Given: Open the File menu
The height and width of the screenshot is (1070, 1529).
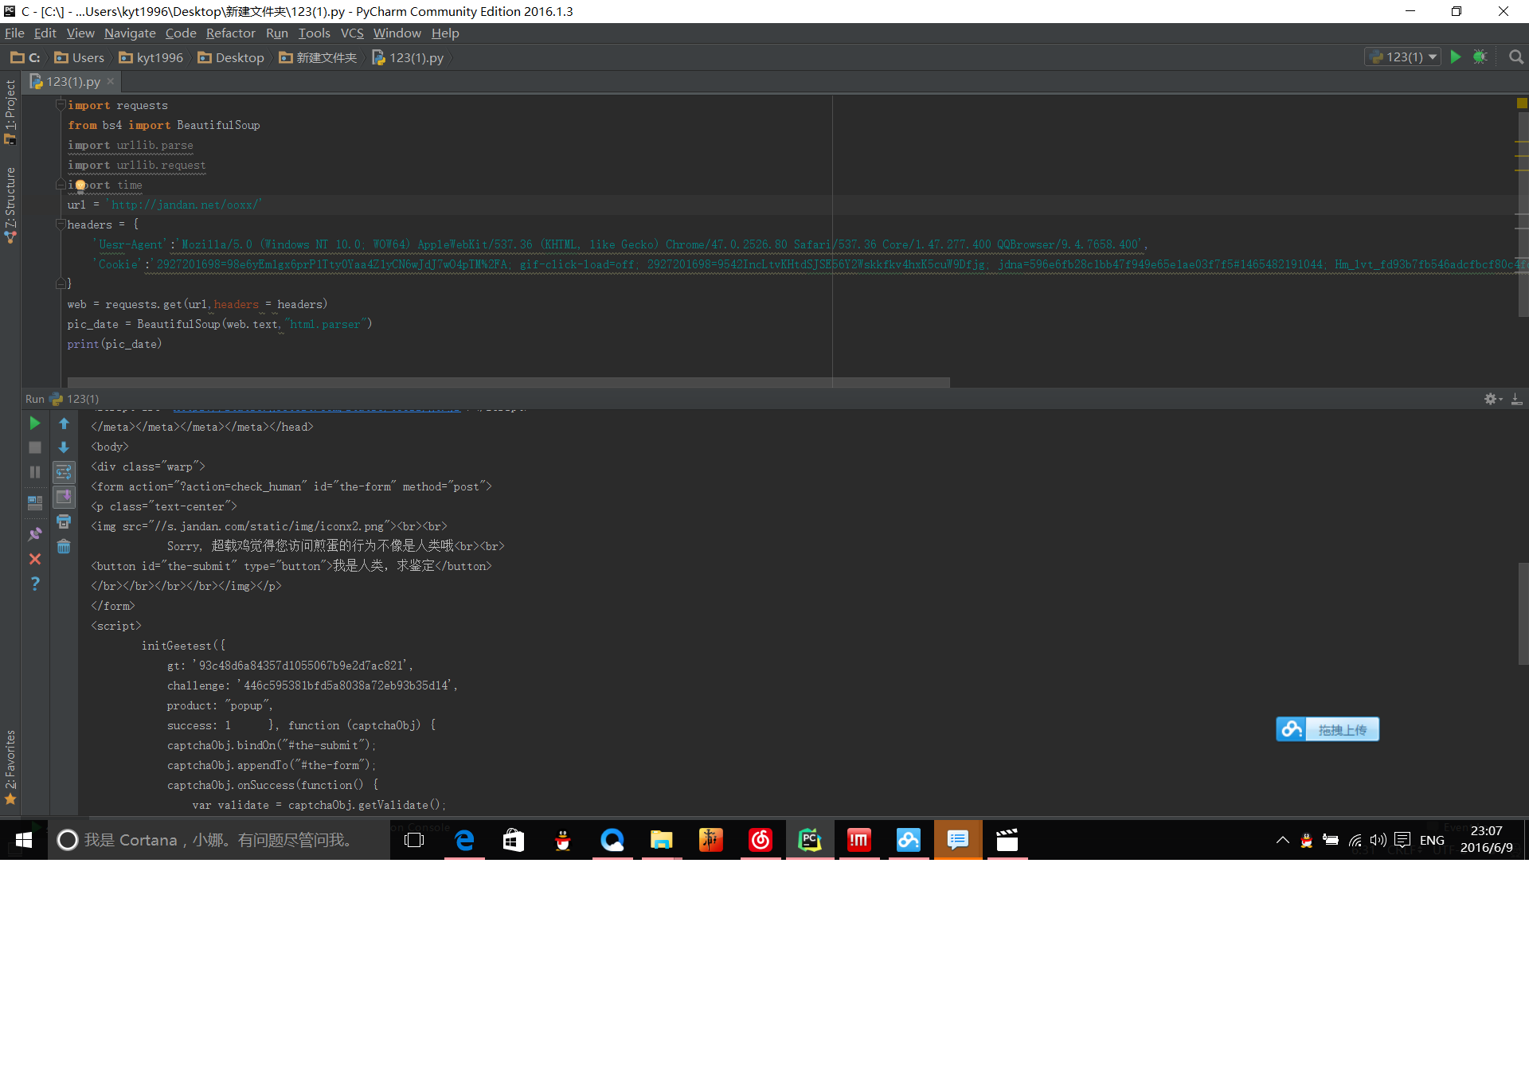Looking at the screenshot, I should pos(14,33).
